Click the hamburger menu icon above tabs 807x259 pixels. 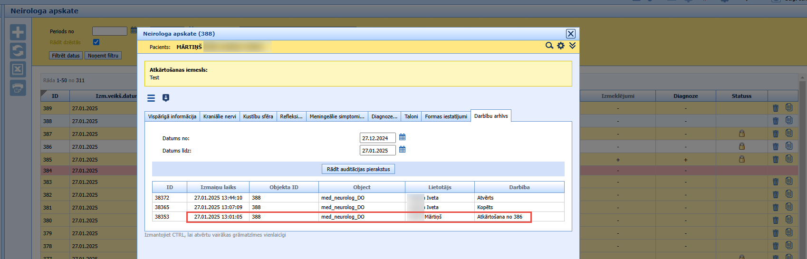[x=151, y=98]
